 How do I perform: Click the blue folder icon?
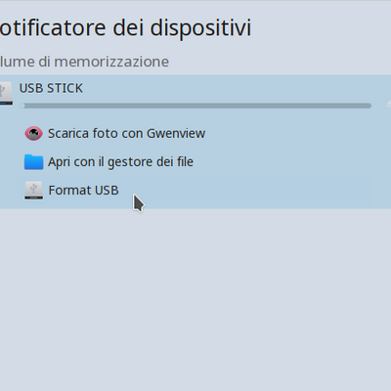pos(33,162)
